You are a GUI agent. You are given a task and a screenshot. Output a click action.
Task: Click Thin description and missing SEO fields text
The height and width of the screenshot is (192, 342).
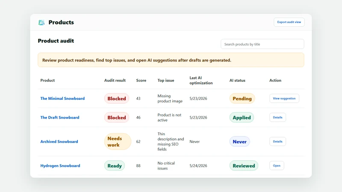[171, 142]
